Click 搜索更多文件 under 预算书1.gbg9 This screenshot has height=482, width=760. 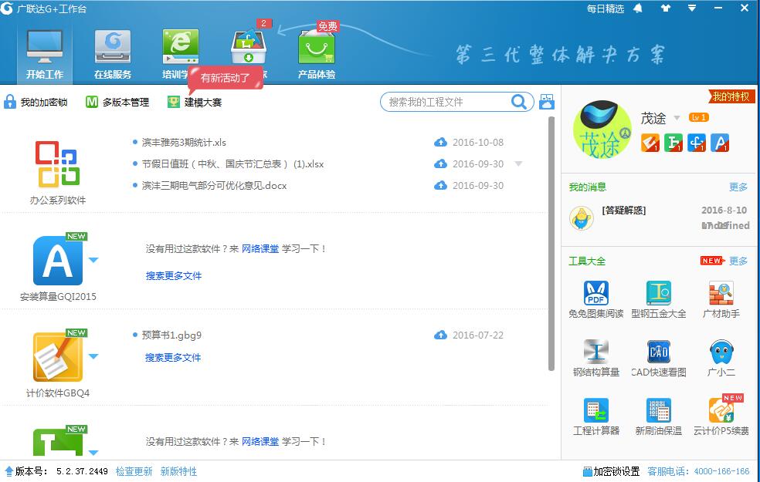tap(173, 358)
